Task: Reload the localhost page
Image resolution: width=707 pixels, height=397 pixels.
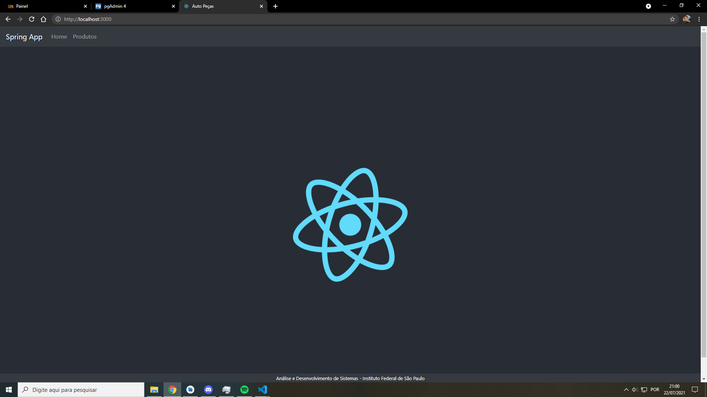Action: pos(32,19)
